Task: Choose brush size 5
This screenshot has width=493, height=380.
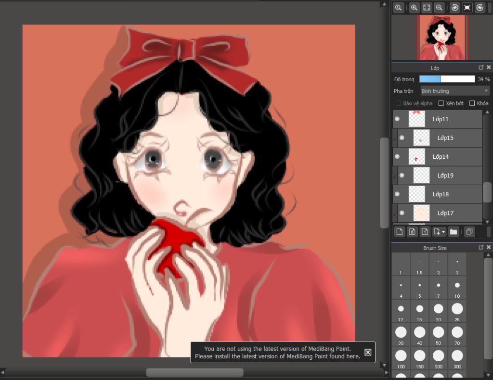Action: [x=419, y=288]
